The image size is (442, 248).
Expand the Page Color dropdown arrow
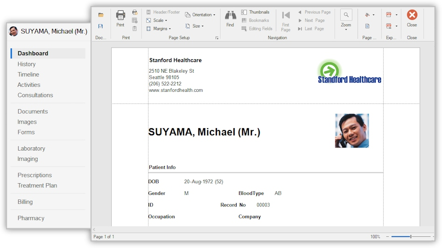tap(373, 15)
